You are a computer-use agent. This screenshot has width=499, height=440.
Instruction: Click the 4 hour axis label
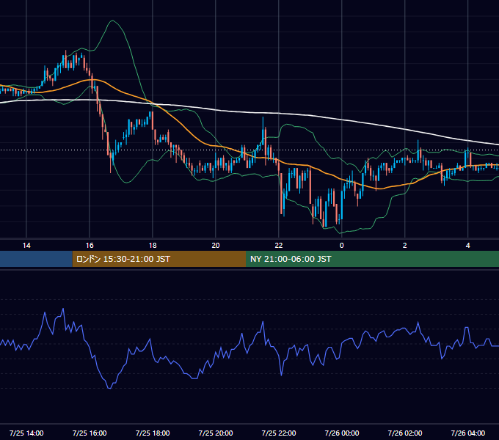pyautogui.click(x=467, y=246)
